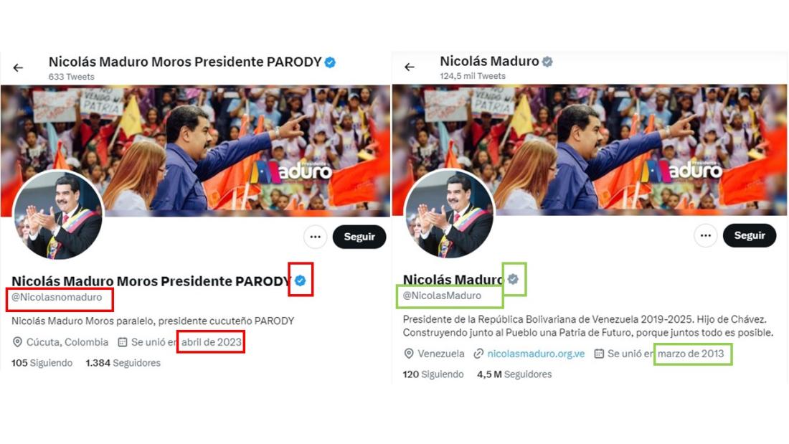Click the header verified badge after Presidente PARODY
Viewport: 789px width, 444px height.
point(330,62)
